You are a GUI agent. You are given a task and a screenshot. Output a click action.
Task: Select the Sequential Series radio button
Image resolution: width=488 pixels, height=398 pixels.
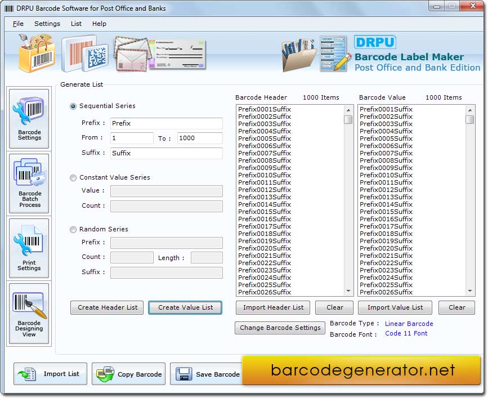[x=73, y=106]
